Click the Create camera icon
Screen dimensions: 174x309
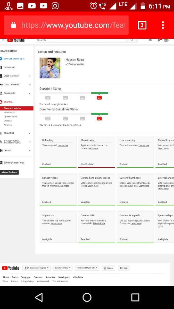tap(1, 150)
